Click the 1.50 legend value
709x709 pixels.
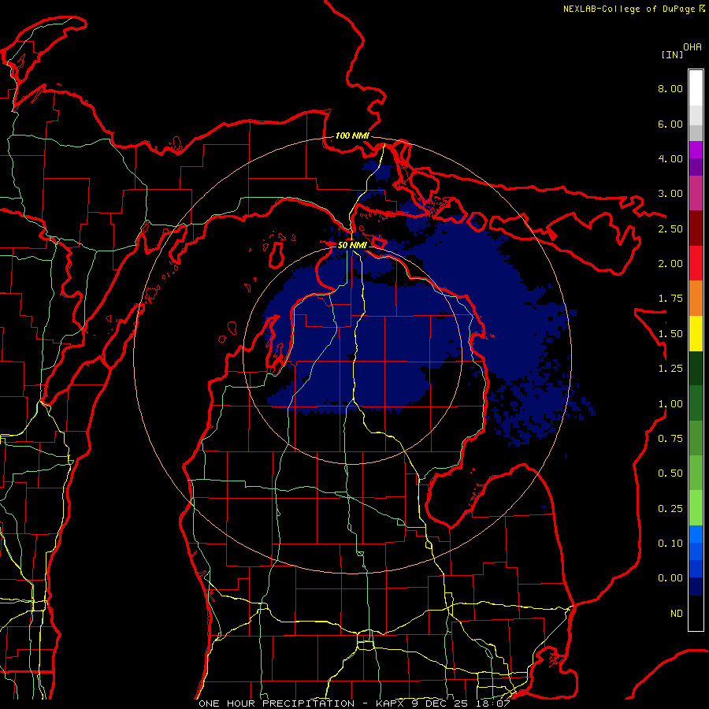coord(670,334)
